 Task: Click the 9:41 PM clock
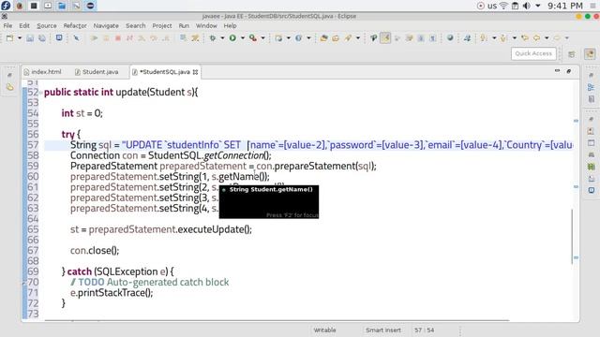(564, 6)
